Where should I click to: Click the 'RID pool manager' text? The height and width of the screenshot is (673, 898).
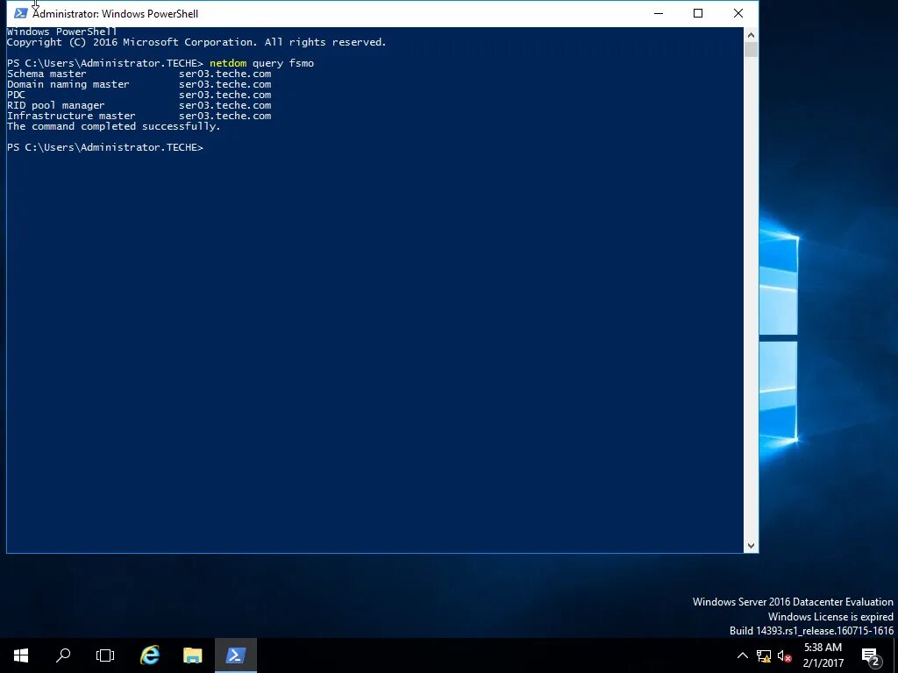tap(55, 105)
